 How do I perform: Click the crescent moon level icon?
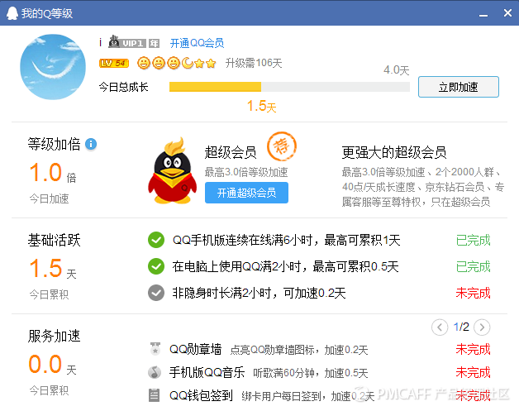[x=188, y=63]
